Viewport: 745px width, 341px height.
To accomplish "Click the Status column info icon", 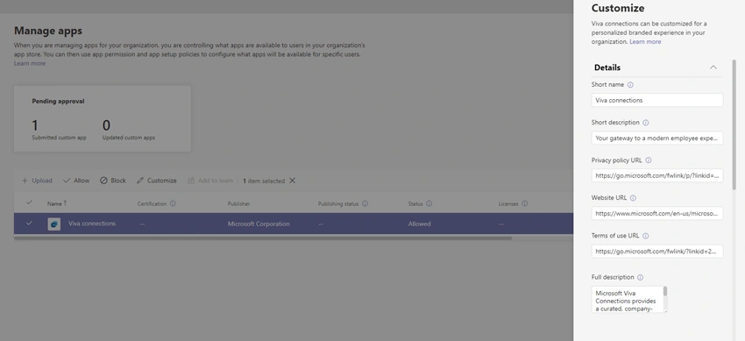I will [429, 203].
